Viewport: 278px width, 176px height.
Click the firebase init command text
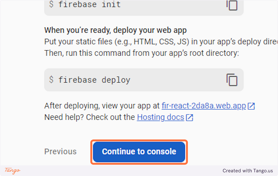pyautogui.click(x=90, y=4)
